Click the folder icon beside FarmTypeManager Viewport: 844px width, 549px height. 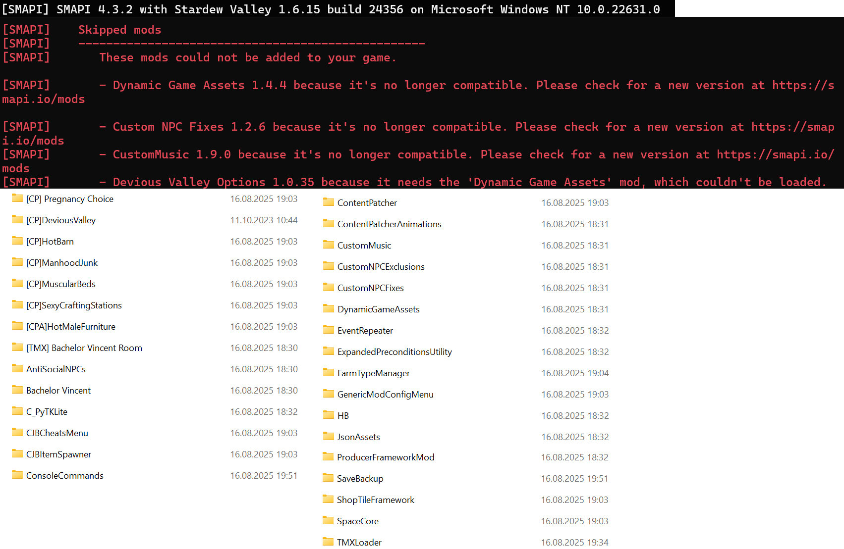328,373
